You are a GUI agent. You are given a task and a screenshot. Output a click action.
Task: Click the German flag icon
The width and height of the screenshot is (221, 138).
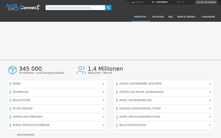133,2
